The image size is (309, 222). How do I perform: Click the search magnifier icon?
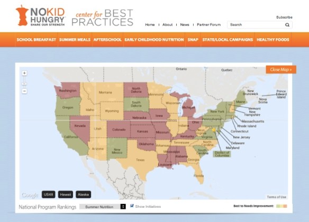click(287, 25)
